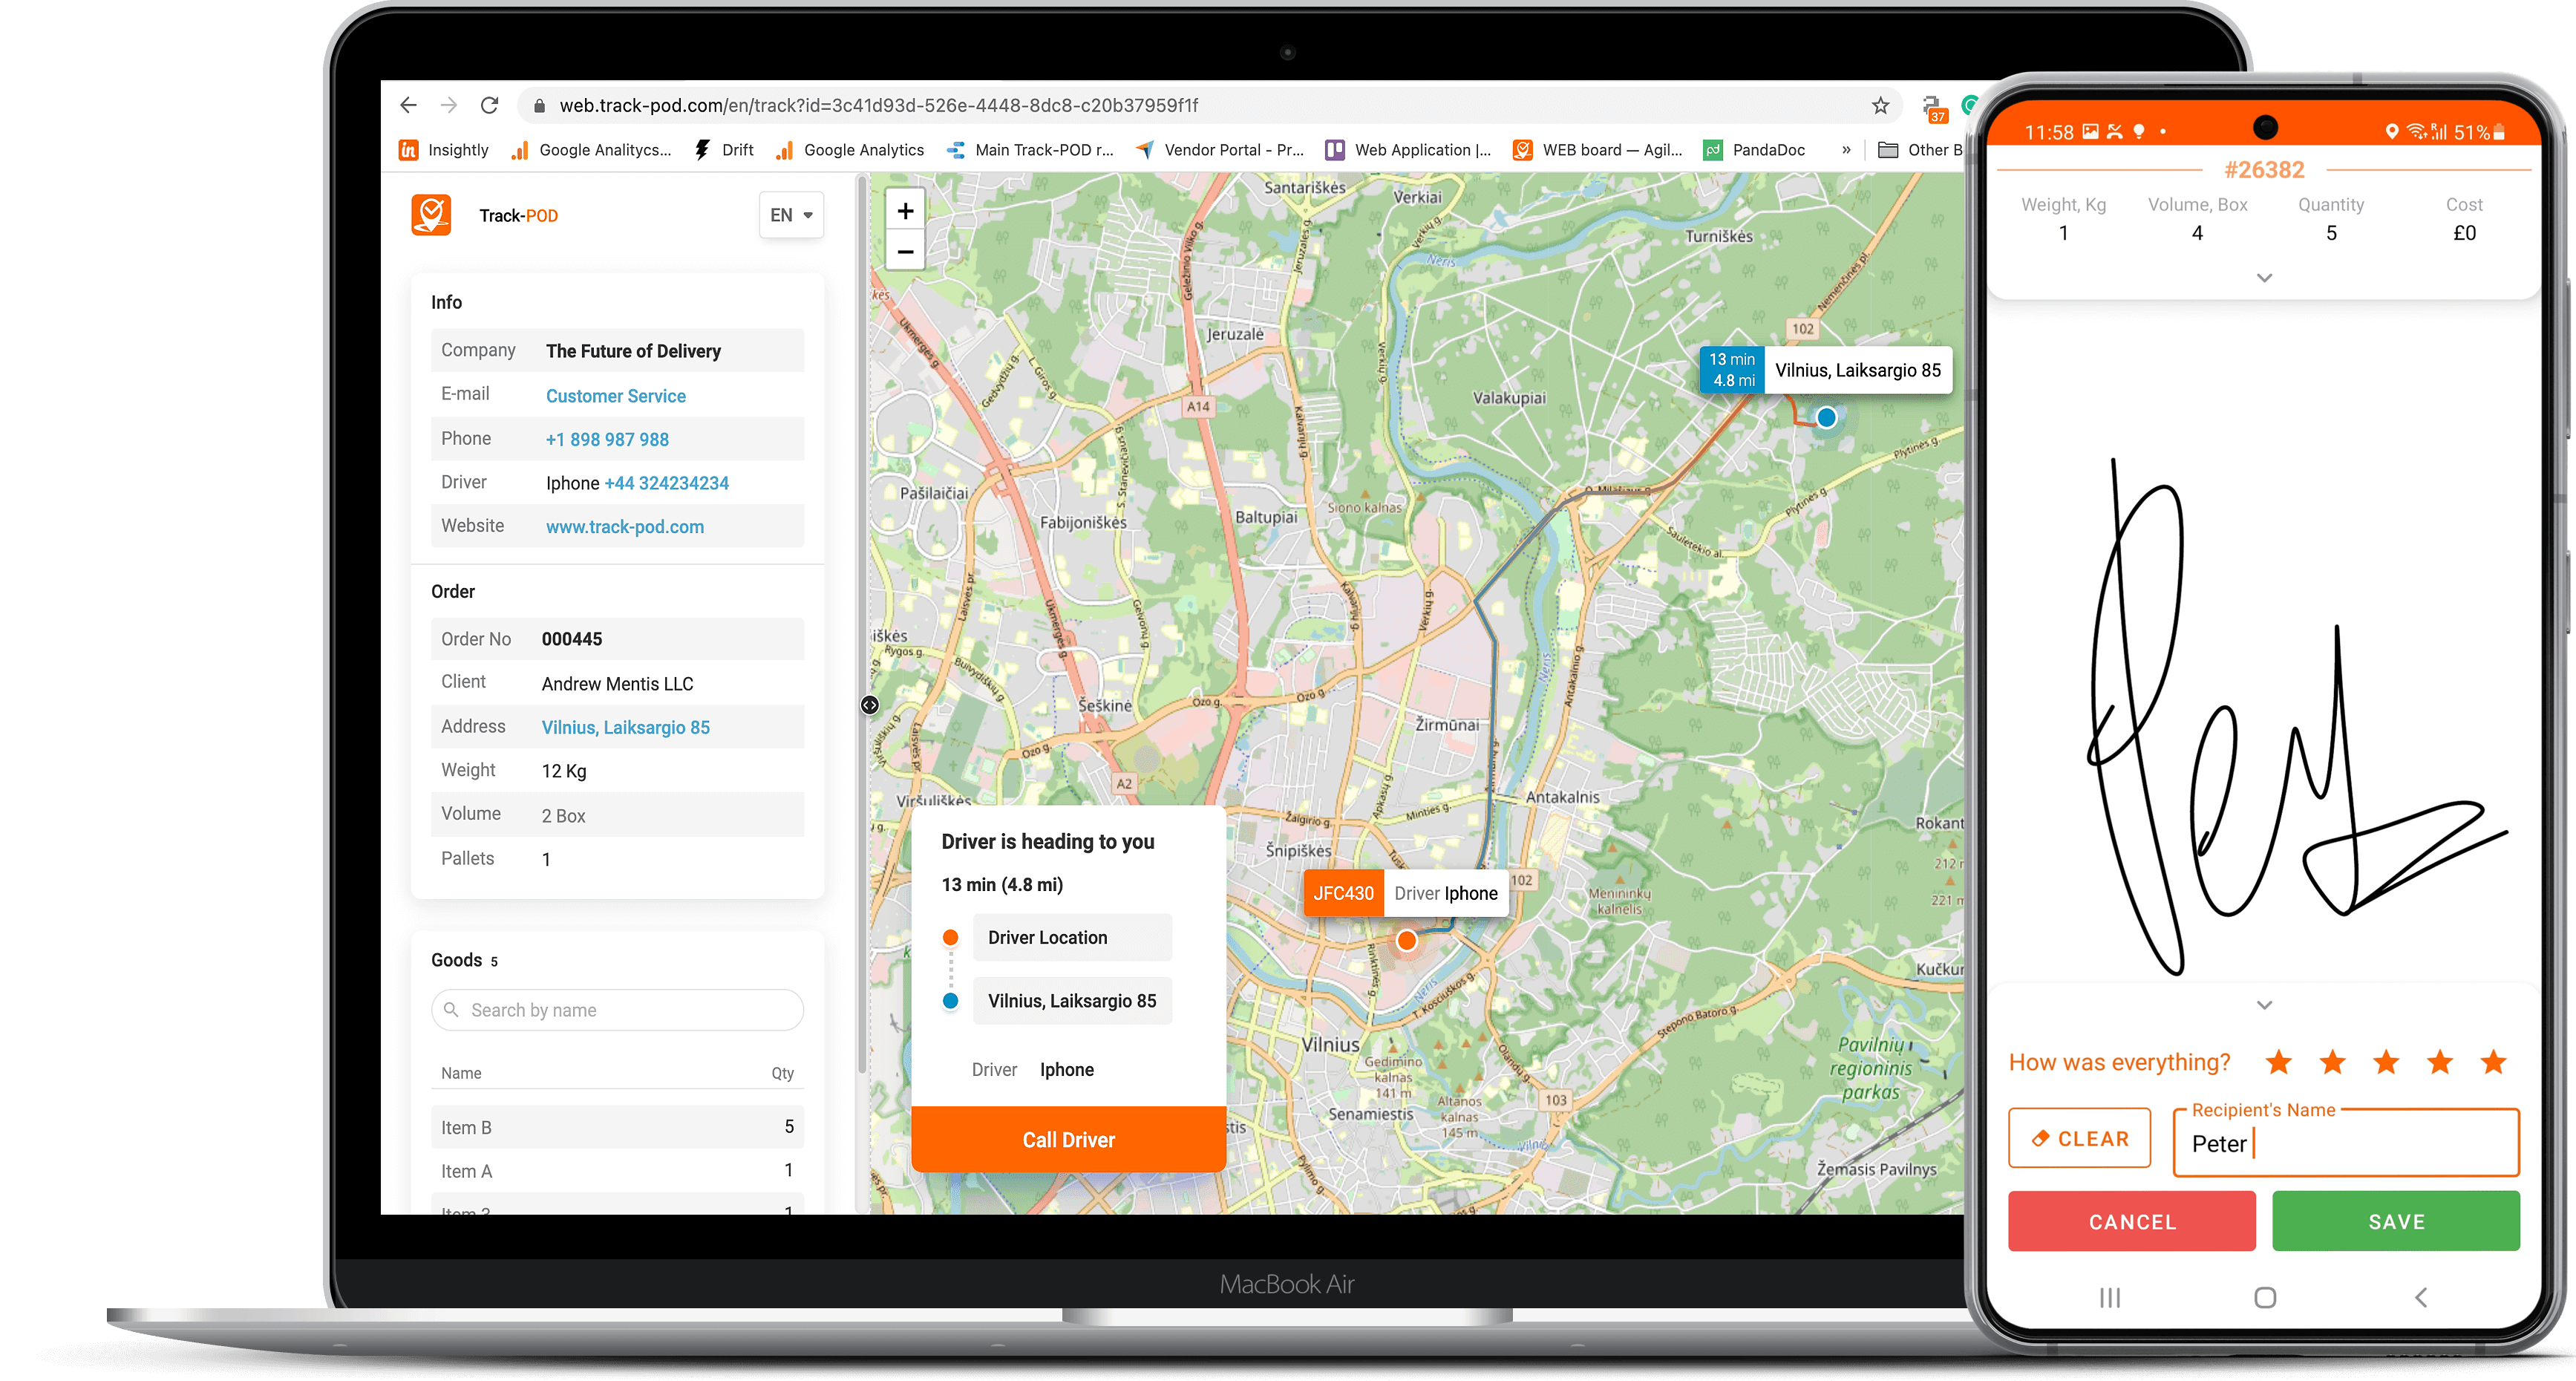Reload the tracking page
The width and height of the screenshot is (2576, 1381).
[x=489, y=104]
